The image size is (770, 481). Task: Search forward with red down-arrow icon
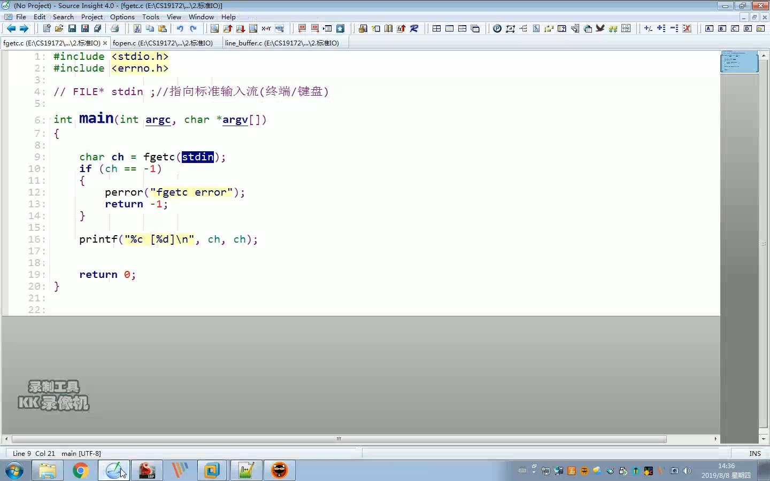pyautogui.click(x=241, y=29)
